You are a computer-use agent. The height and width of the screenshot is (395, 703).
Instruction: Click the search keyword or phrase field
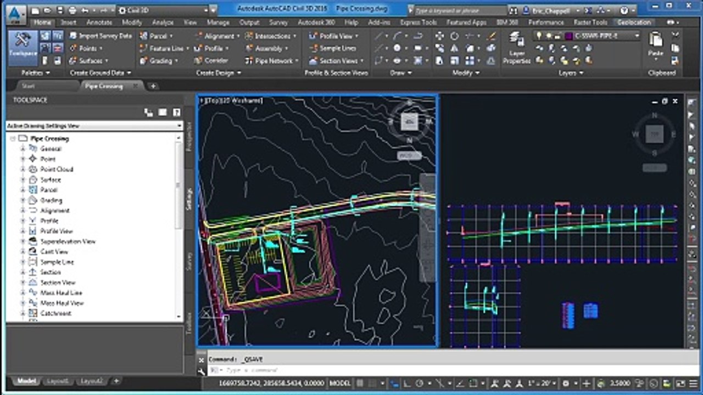coord(460,10)
